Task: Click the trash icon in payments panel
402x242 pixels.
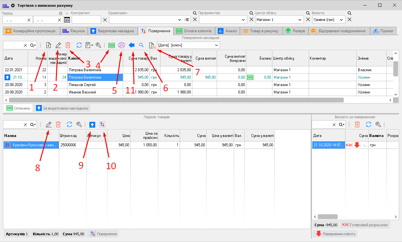Action: click(357, 124)
